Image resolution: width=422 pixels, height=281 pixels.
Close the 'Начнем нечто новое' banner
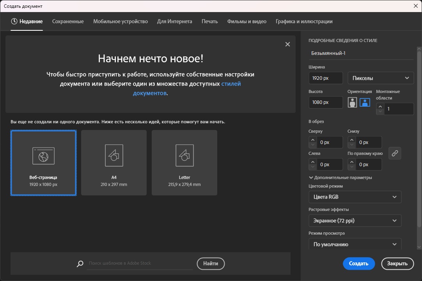click(x=287, y=44)
